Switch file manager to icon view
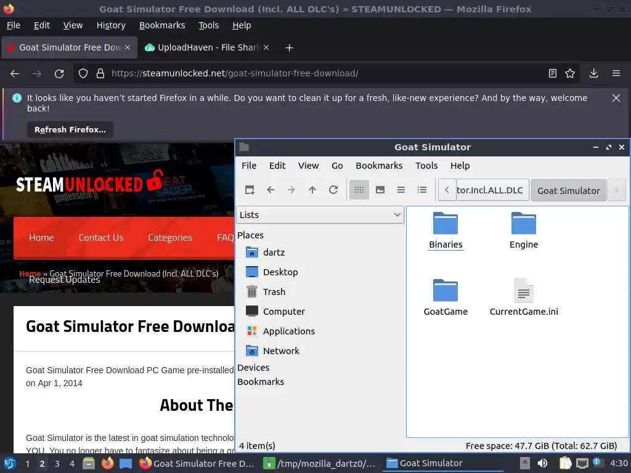 click(359, 190)
